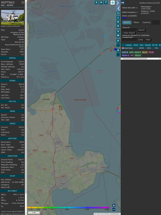Click the U map toolbar button

[96, 2]
